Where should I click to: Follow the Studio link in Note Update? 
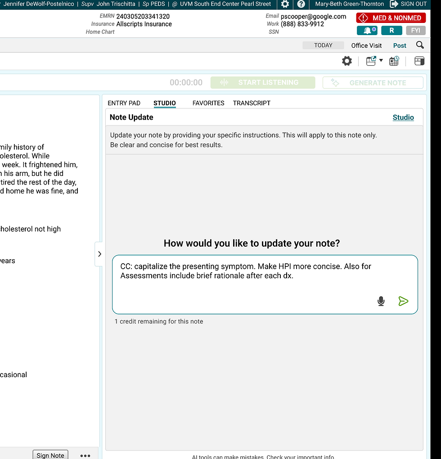pyautogui.click(x=403, y=117)
